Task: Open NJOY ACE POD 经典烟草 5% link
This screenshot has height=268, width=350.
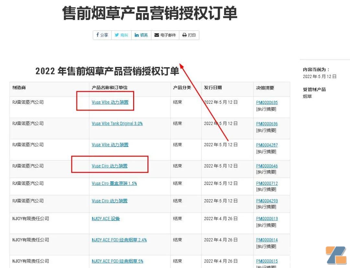Action: [x=117, y=261]
